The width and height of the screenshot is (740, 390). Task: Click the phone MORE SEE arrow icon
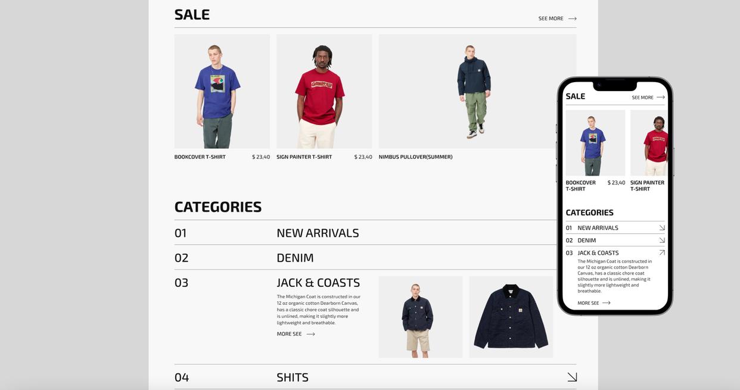click(607, 303)
